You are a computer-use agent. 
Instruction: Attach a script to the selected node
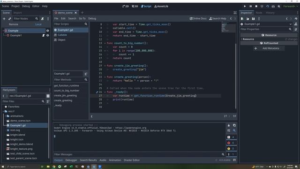43,19
